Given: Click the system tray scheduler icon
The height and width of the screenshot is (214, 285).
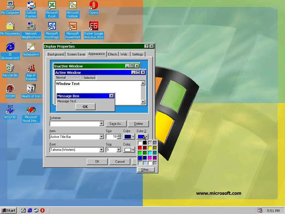Looking at the screenshot, I should (x=260, y=211).
